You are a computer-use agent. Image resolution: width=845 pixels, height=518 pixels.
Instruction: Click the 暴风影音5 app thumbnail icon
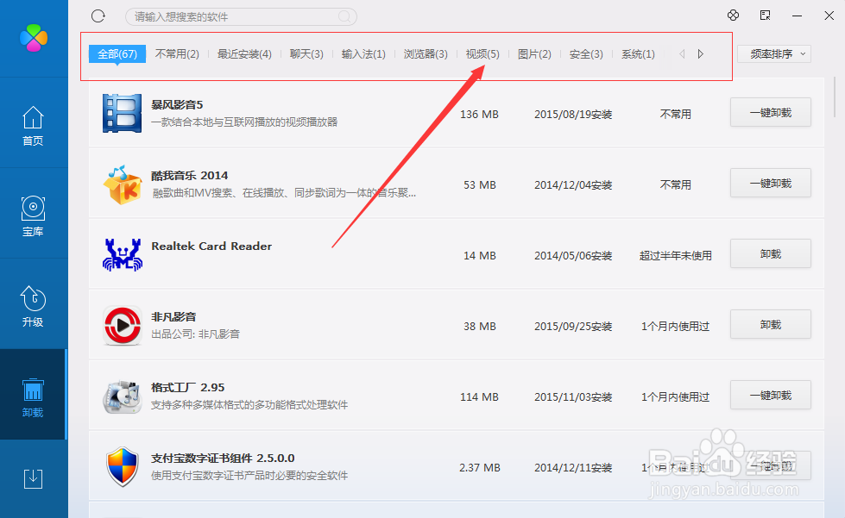click(x=123, y=112)
